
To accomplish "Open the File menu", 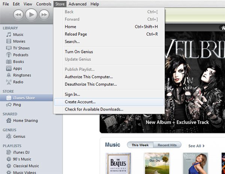I will (6, 4).
